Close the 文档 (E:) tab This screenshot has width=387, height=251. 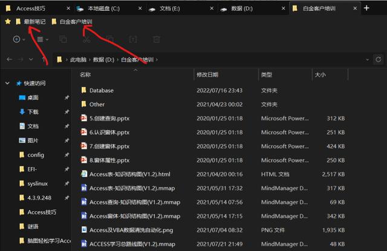click(212, 8)
